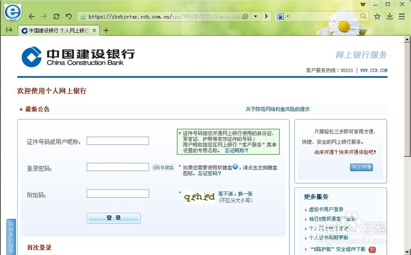The width and height of the screenshot is (411, 255).
Task: Click the browser skin shirt icon
Action: (363, 5)
